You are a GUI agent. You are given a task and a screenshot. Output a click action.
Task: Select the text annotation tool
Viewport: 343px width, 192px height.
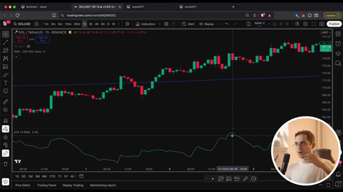[5, 83]
